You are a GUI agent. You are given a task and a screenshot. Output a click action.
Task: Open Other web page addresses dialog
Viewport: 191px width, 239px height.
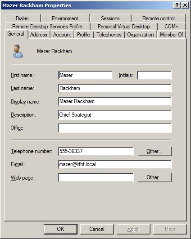(x=155, y=177)
